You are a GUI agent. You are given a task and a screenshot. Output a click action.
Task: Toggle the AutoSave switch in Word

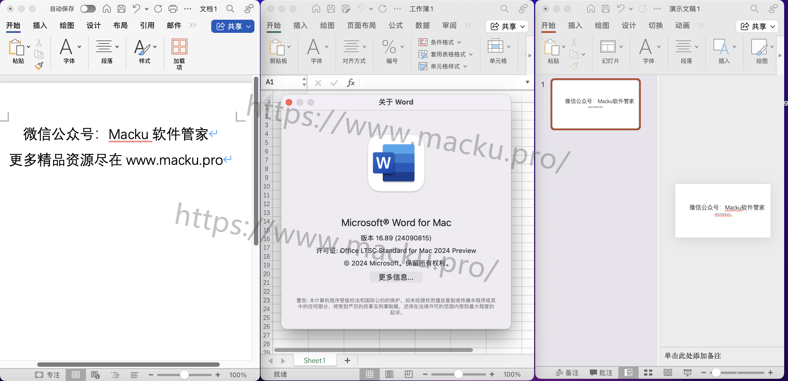click(x=88, y=9)
